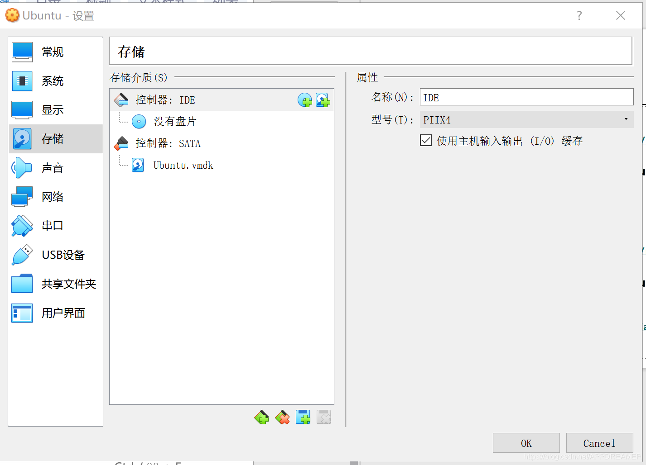Click the IDE controller chip icon
This screenshot has width=646, height=465.
121,100
